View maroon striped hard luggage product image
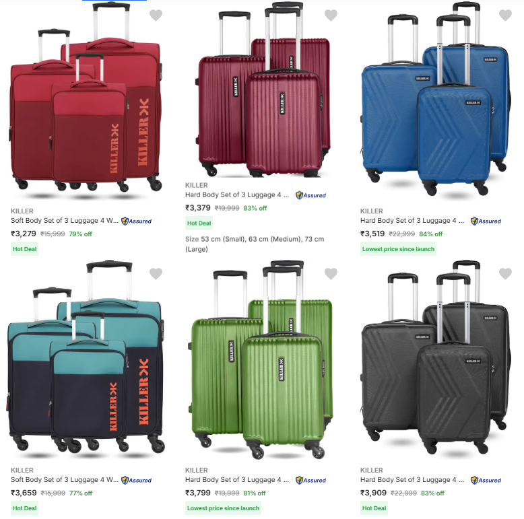 pyautogui.click(x=262, y=90)
